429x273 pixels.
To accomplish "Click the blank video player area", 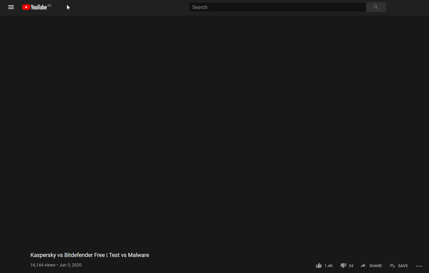I will click(x=214, y=131).
